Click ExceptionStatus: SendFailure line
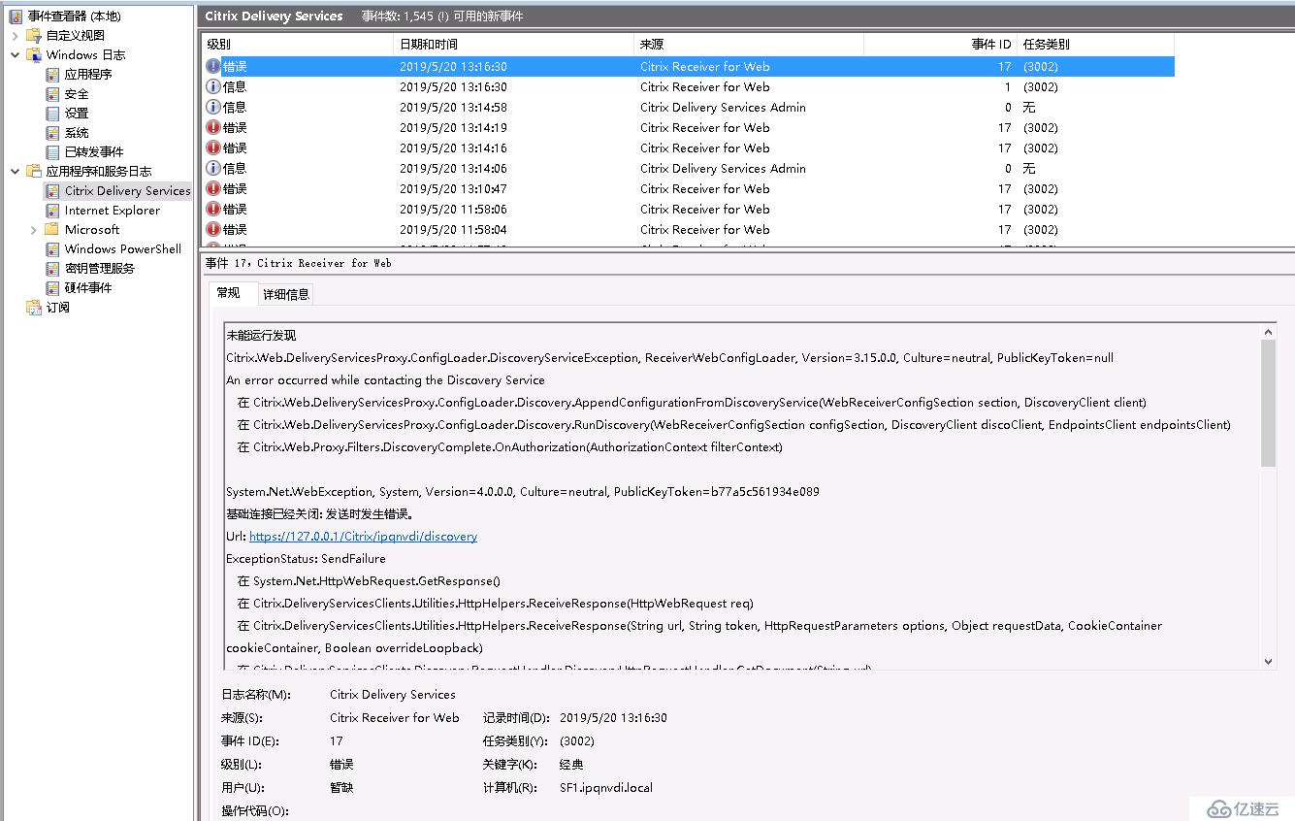Screen dimensions: 1295x821 (x=306, y=559)
